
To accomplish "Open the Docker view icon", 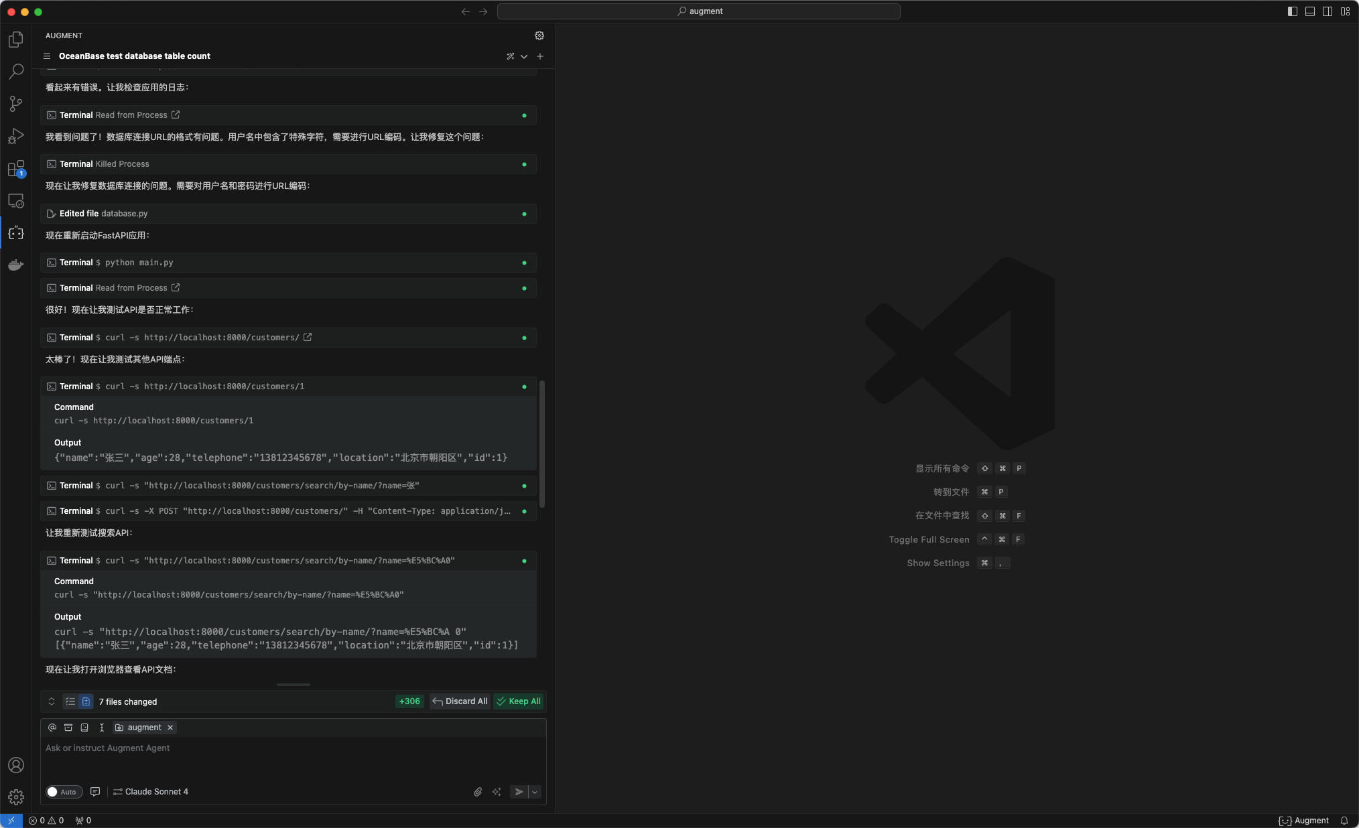I will coord(16,265).
